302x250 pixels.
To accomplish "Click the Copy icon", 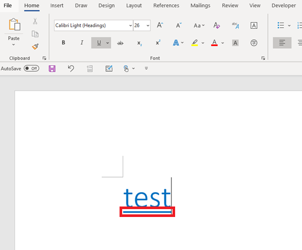I will [35, 34].
